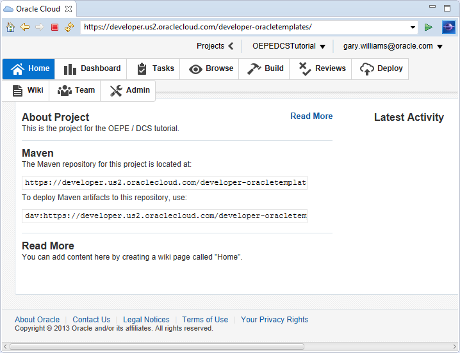Click the scrollbar right arrow

point(454,347)
